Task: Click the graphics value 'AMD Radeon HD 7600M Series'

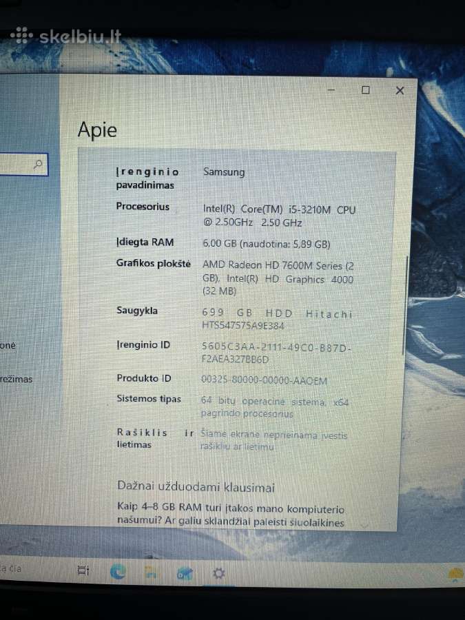Action: tap(272, 265)
